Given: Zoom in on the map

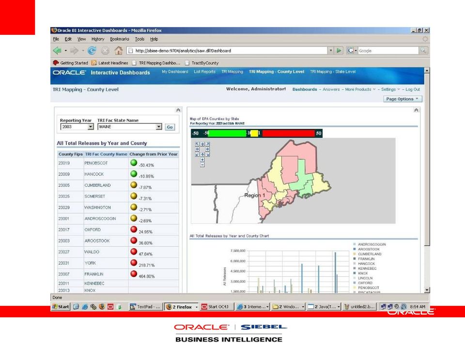Looking at the screenshot, I should click(202, 160).
